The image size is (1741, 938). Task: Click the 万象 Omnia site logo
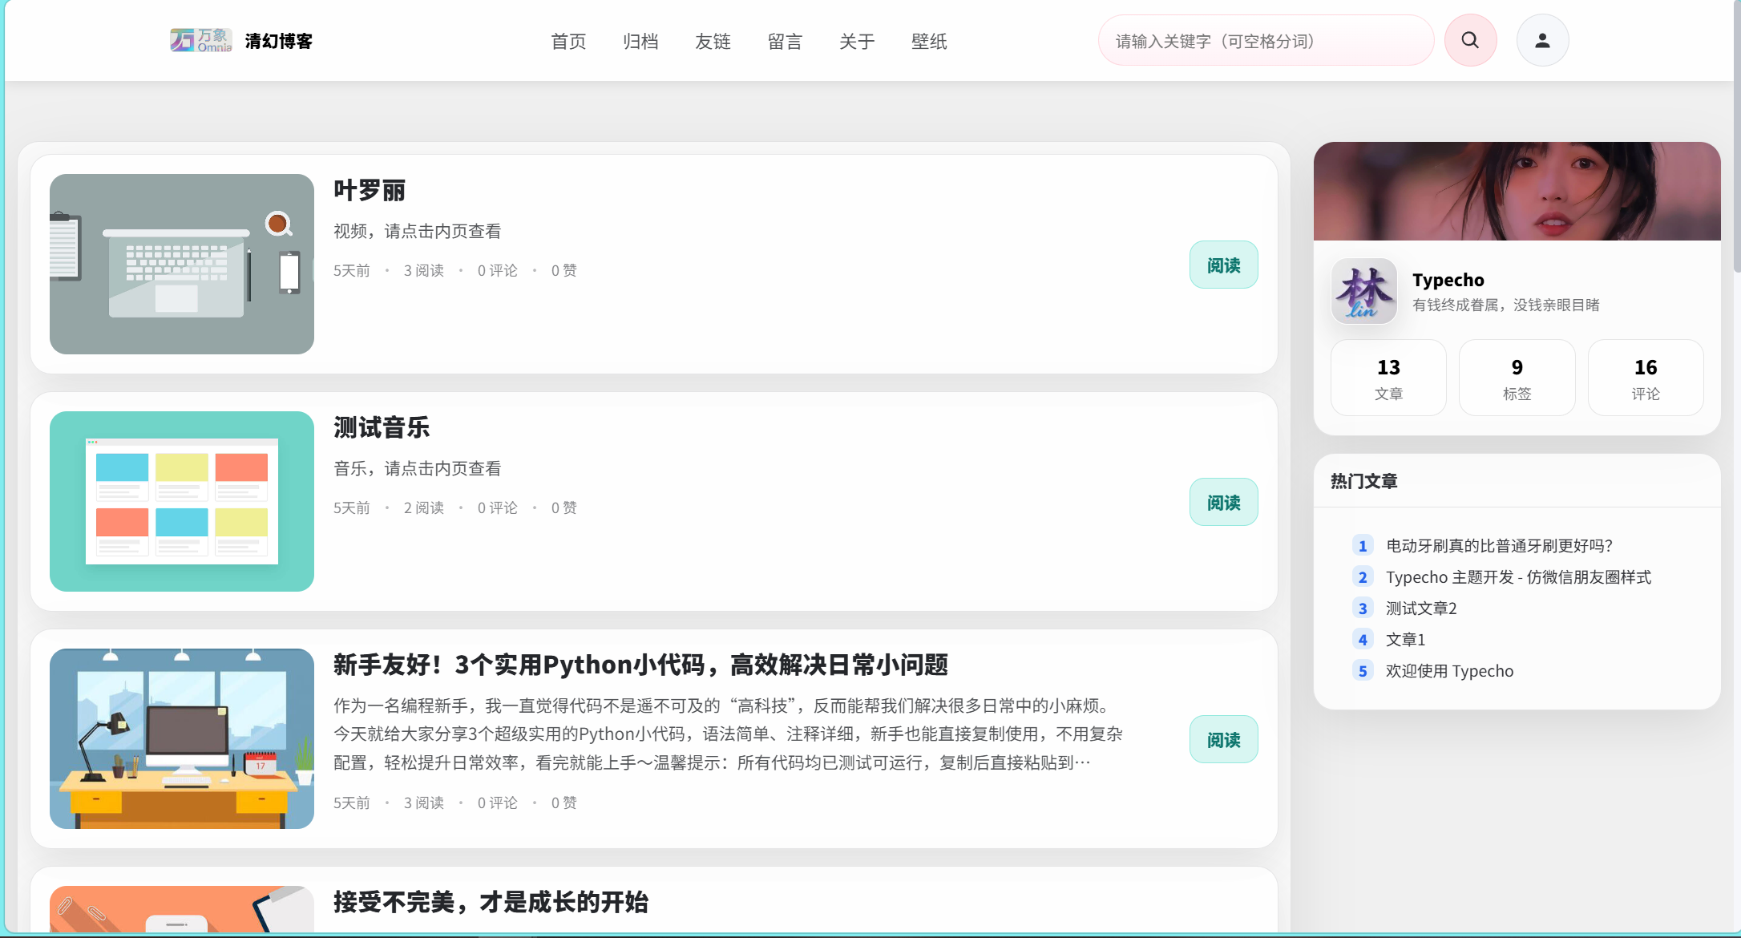click(x=200, y=40)
